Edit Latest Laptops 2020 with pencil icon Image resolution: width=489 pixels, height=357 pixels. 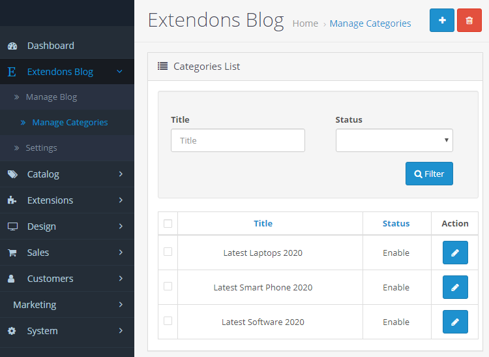pos(455,253)
